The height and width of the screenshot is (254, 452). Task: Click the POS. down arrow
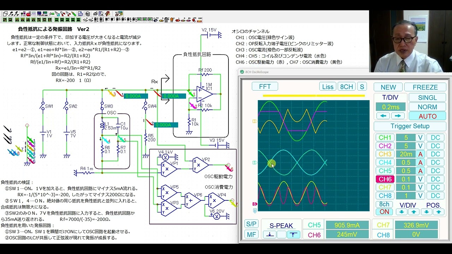(x=427, y=212)
